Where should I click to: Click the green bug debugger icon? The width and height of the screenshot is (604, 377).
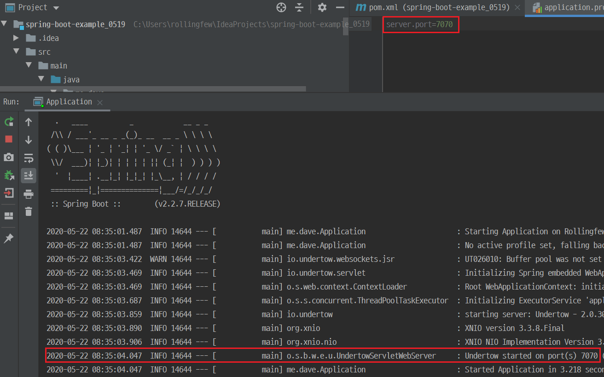[x=9, y=175]
